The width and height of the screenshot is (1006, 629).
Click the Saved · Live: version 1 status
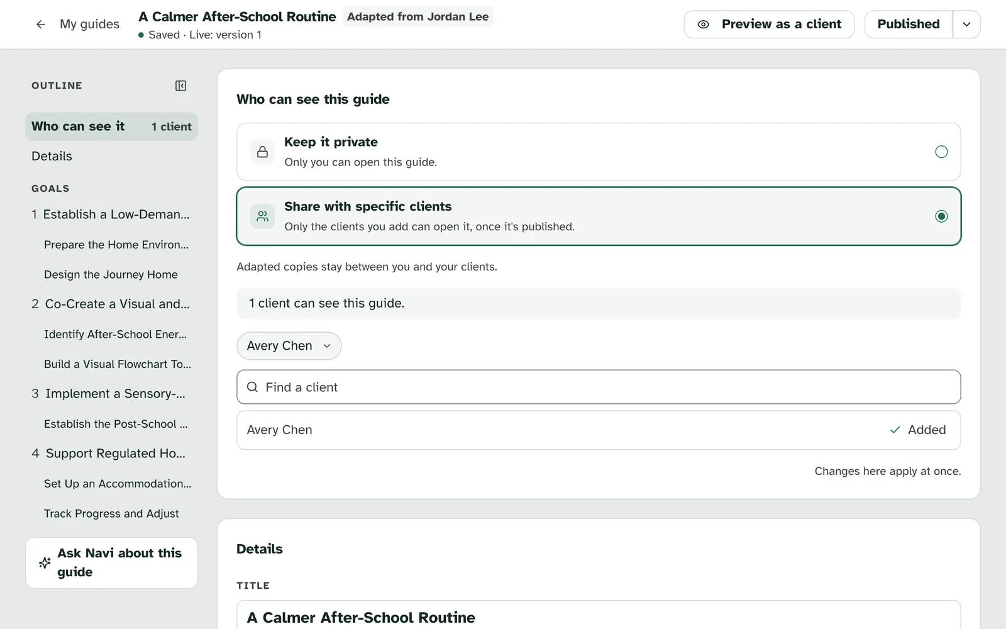tap(200, 35)
